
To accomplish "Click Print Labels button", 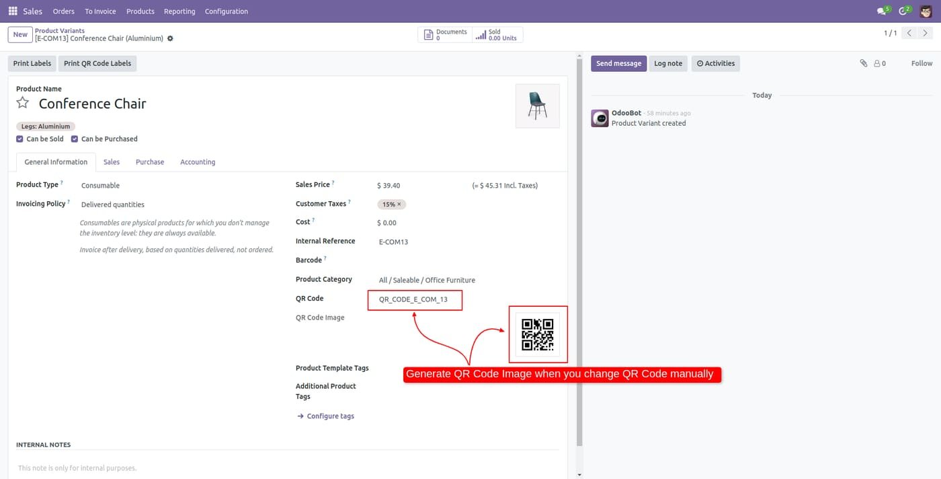I will click(x=32, y=63).
